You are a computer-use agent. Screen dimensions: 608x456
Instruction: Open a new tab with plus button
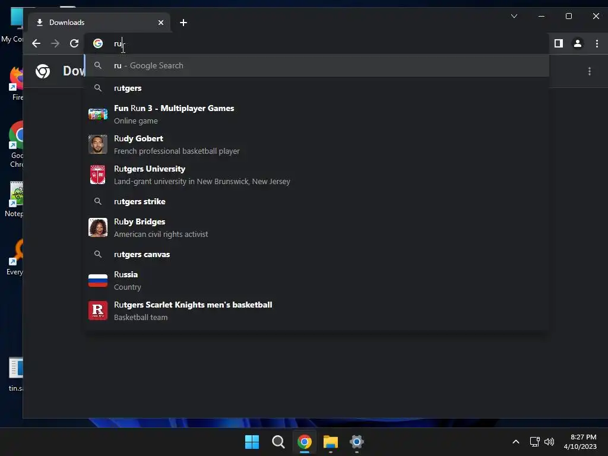coord(183,23)
